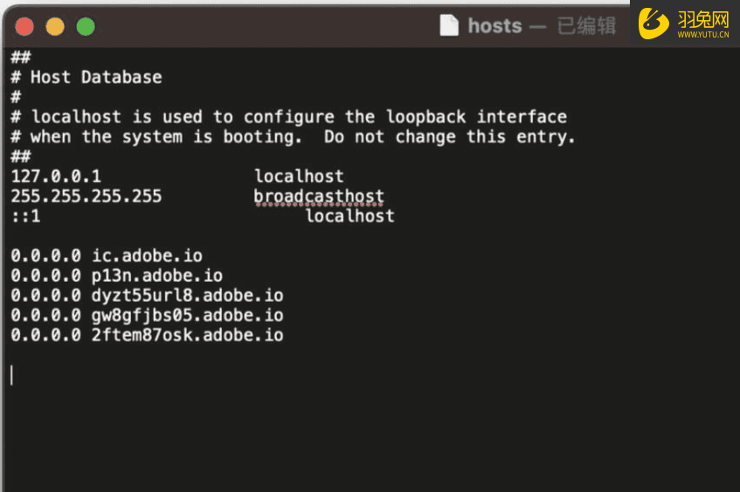Click the red close window button
This screenshot has height=492, width=740.
point(24,27)
